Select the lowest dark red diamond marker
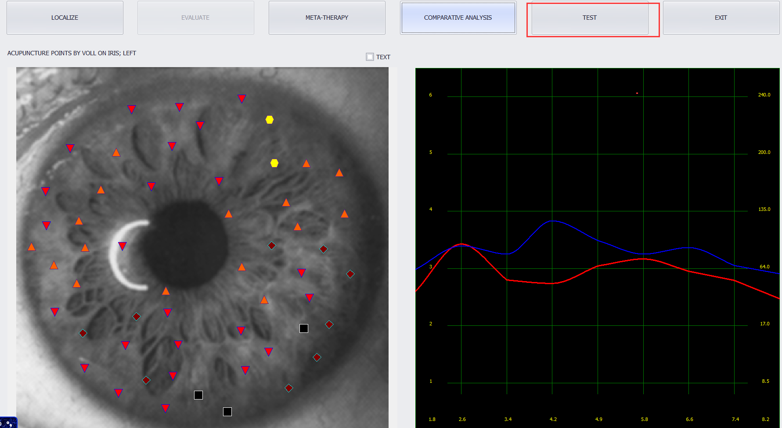The width and height of the screenshot is (782, 428). point(289,388)
